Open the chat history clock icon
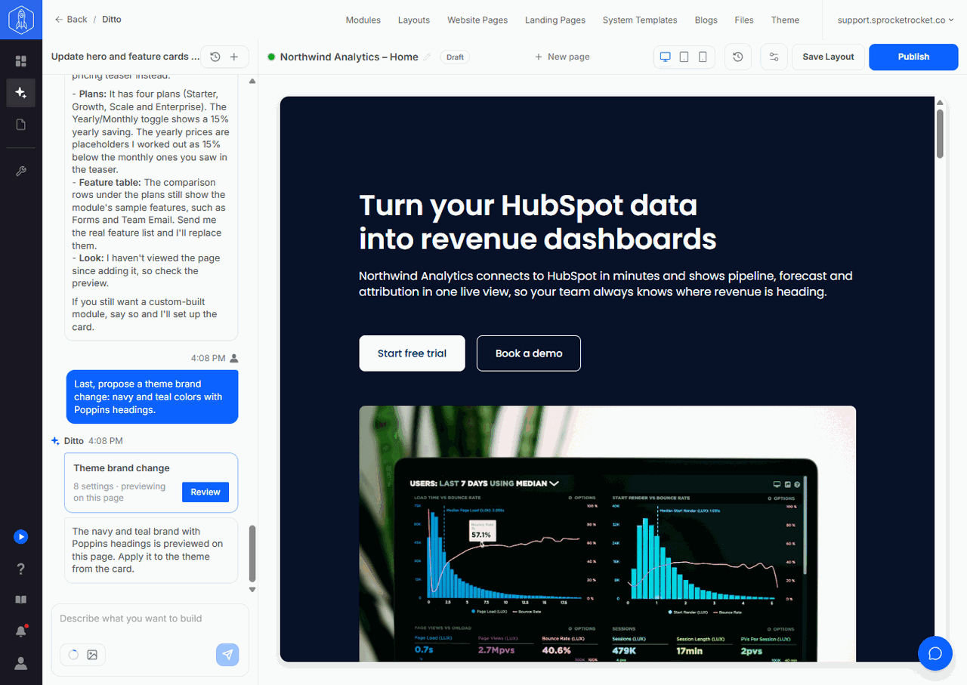Screen dimensions: 967x685 pos(215,57)
